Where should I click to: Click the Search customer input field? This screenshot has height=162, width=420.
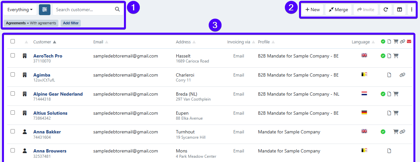pyautogui.click(x=84, y=10)
